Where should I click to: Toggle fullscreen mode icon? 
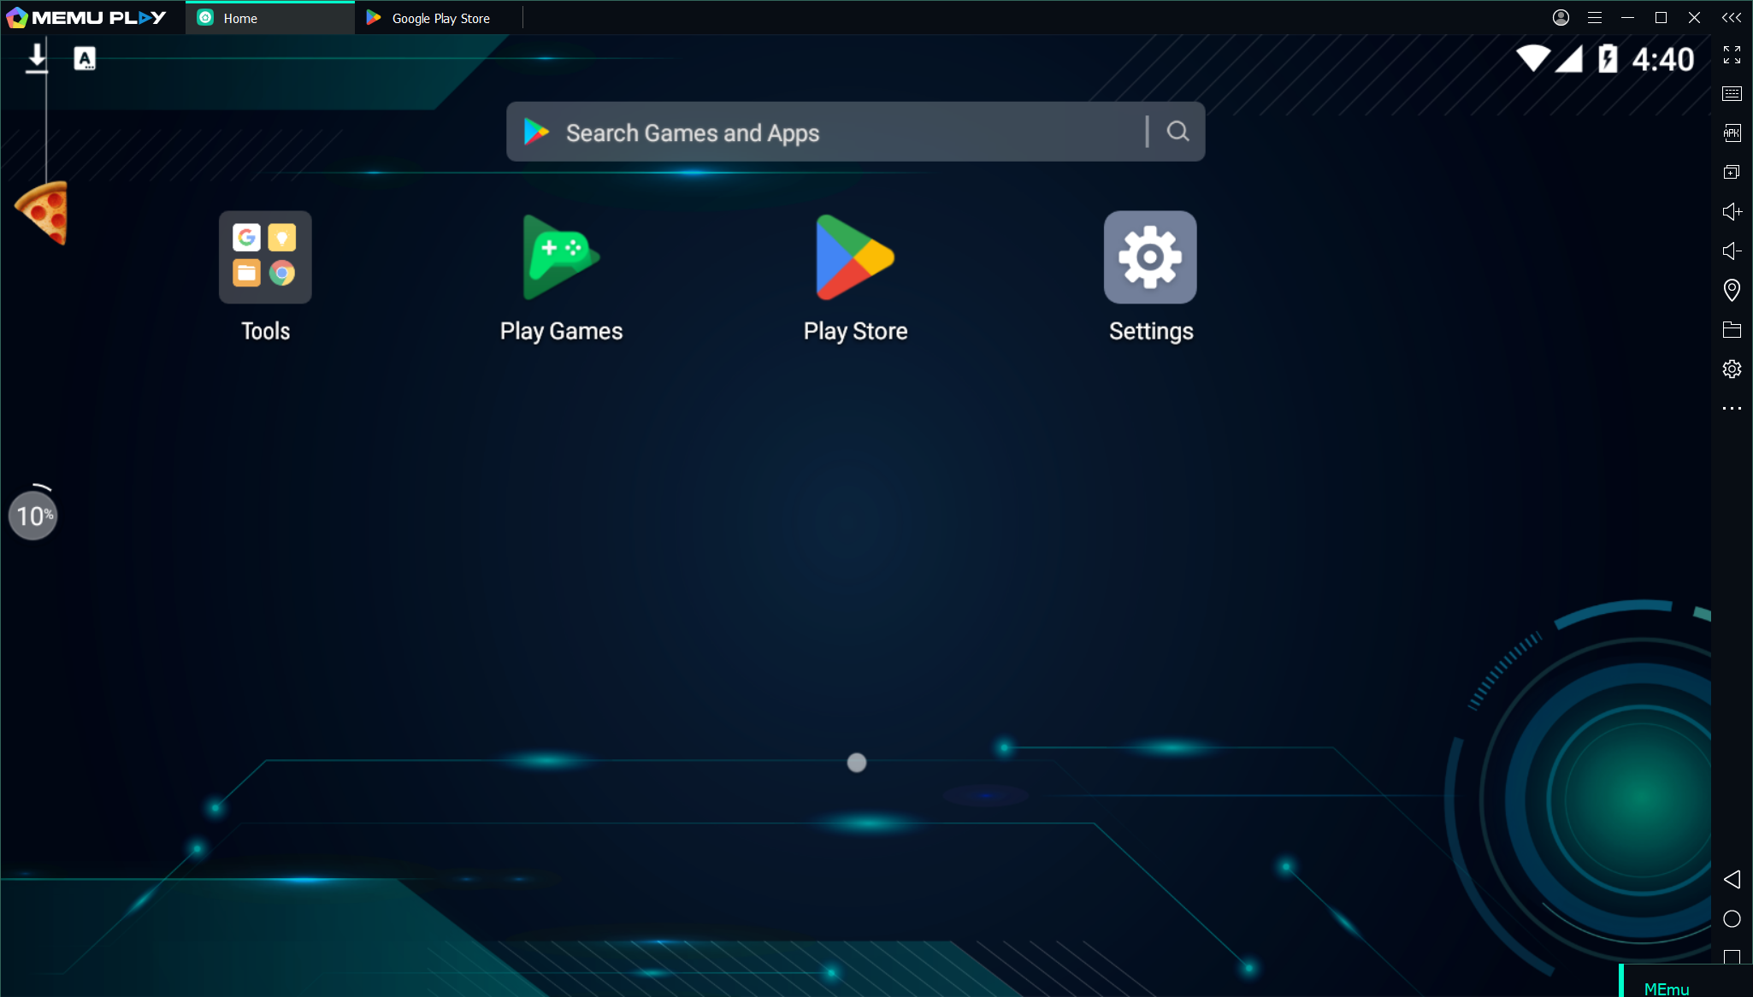[x=1732, y=55]
